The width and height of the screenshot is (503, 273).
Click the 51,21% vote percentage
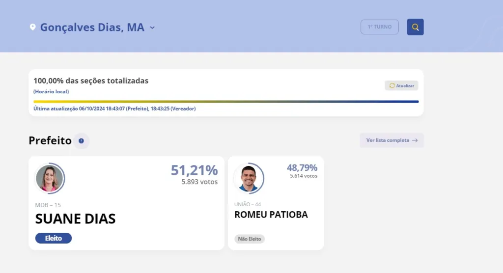(194, 170)
